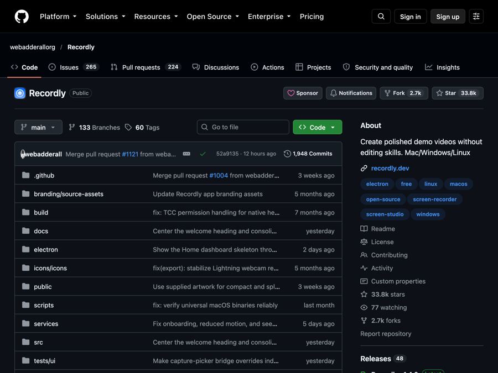Expand the Solutions menu
The image size is (498, 373).
[106, 17]
